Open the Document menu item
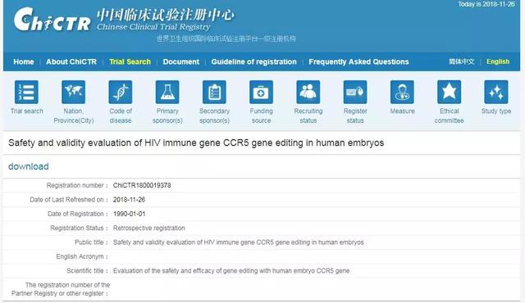Viewport: 525px width, 303px height. coord(181,61)
